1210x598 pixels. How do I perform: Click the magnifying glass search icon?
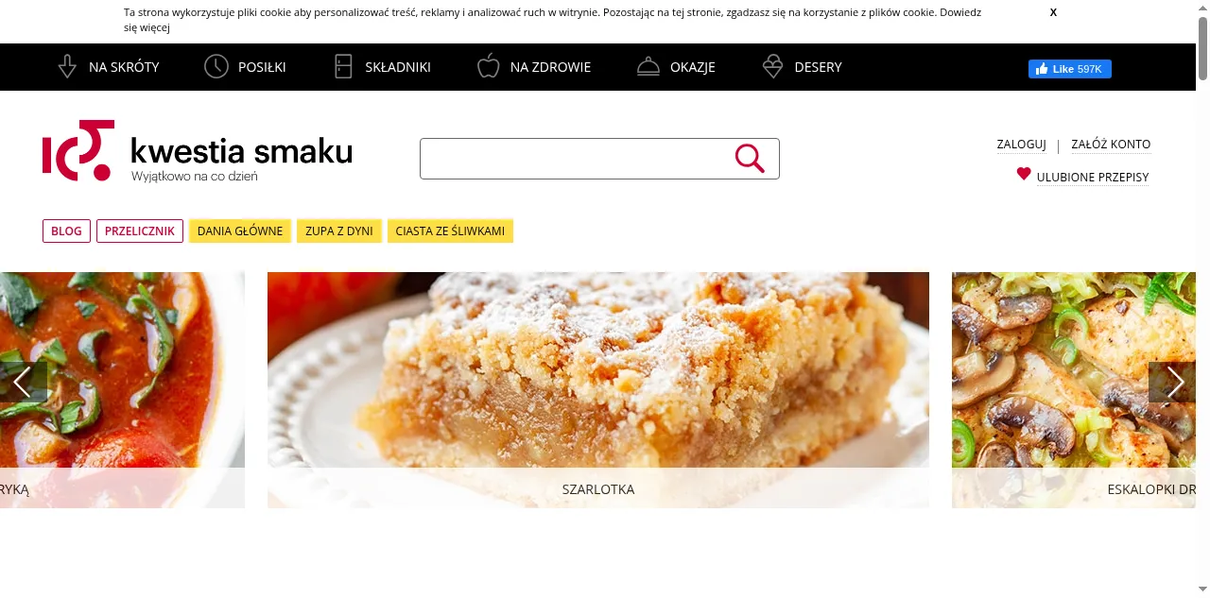click(750, 159)
